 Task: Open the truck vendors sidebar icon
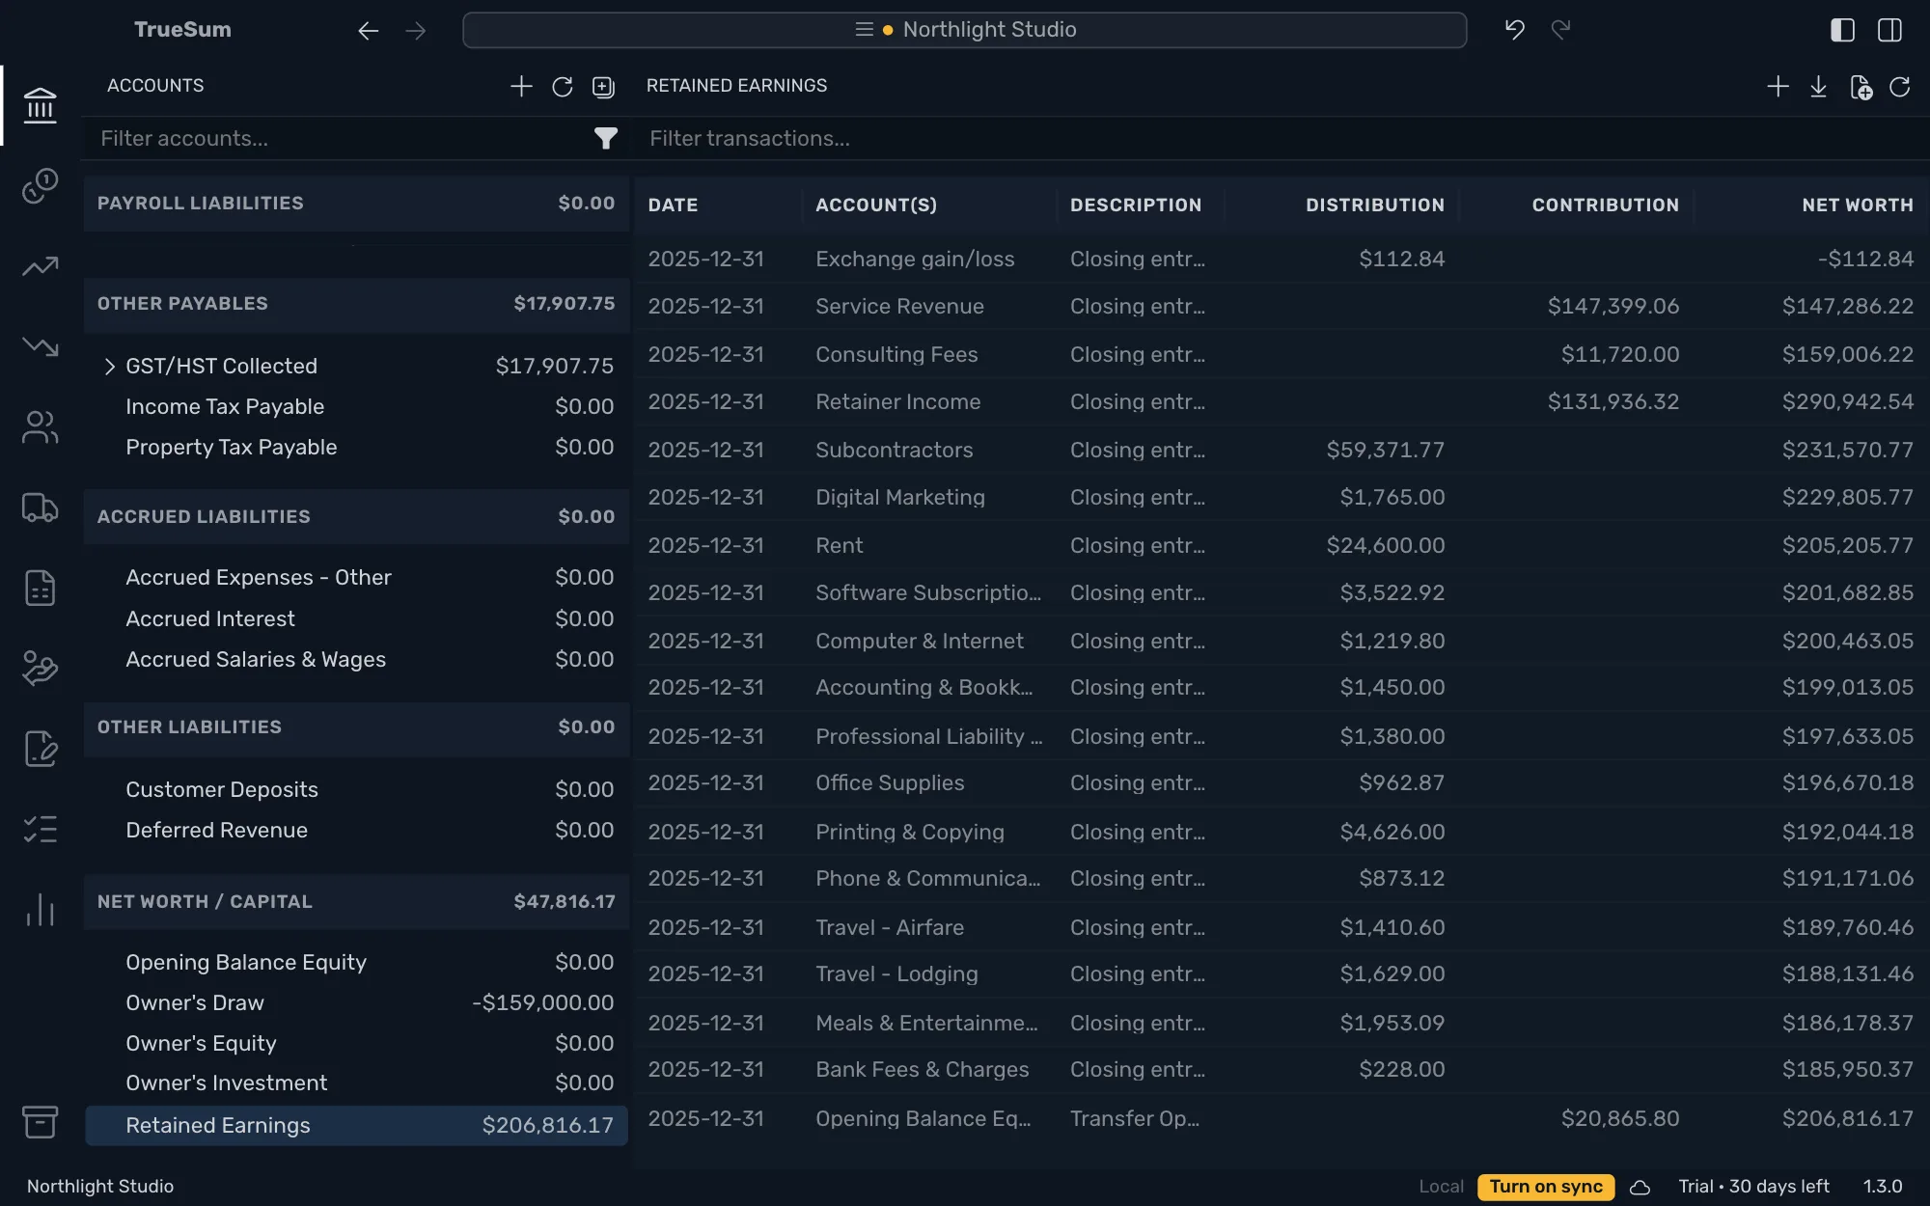[40, 507]
